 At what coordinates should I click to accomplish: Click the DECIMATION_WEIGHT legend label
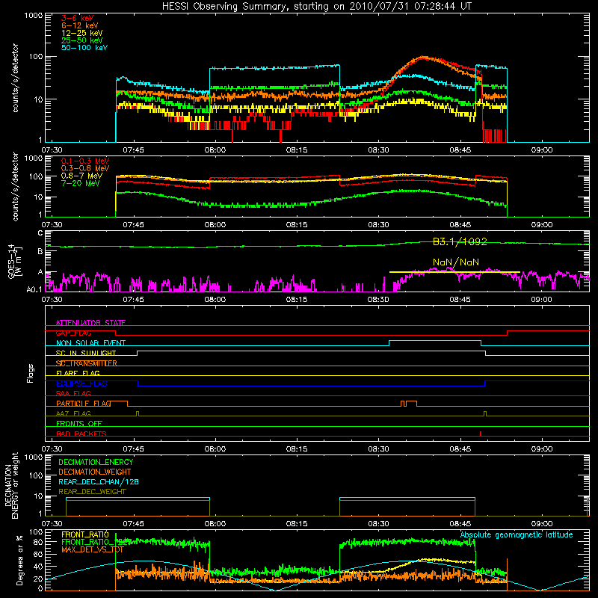pos(95,472)
